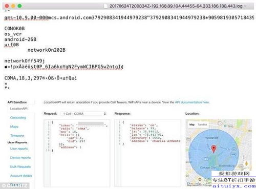Open LocationAPI in the sidebar
Screen dimensions: 256x189
(x=19, y=109)
